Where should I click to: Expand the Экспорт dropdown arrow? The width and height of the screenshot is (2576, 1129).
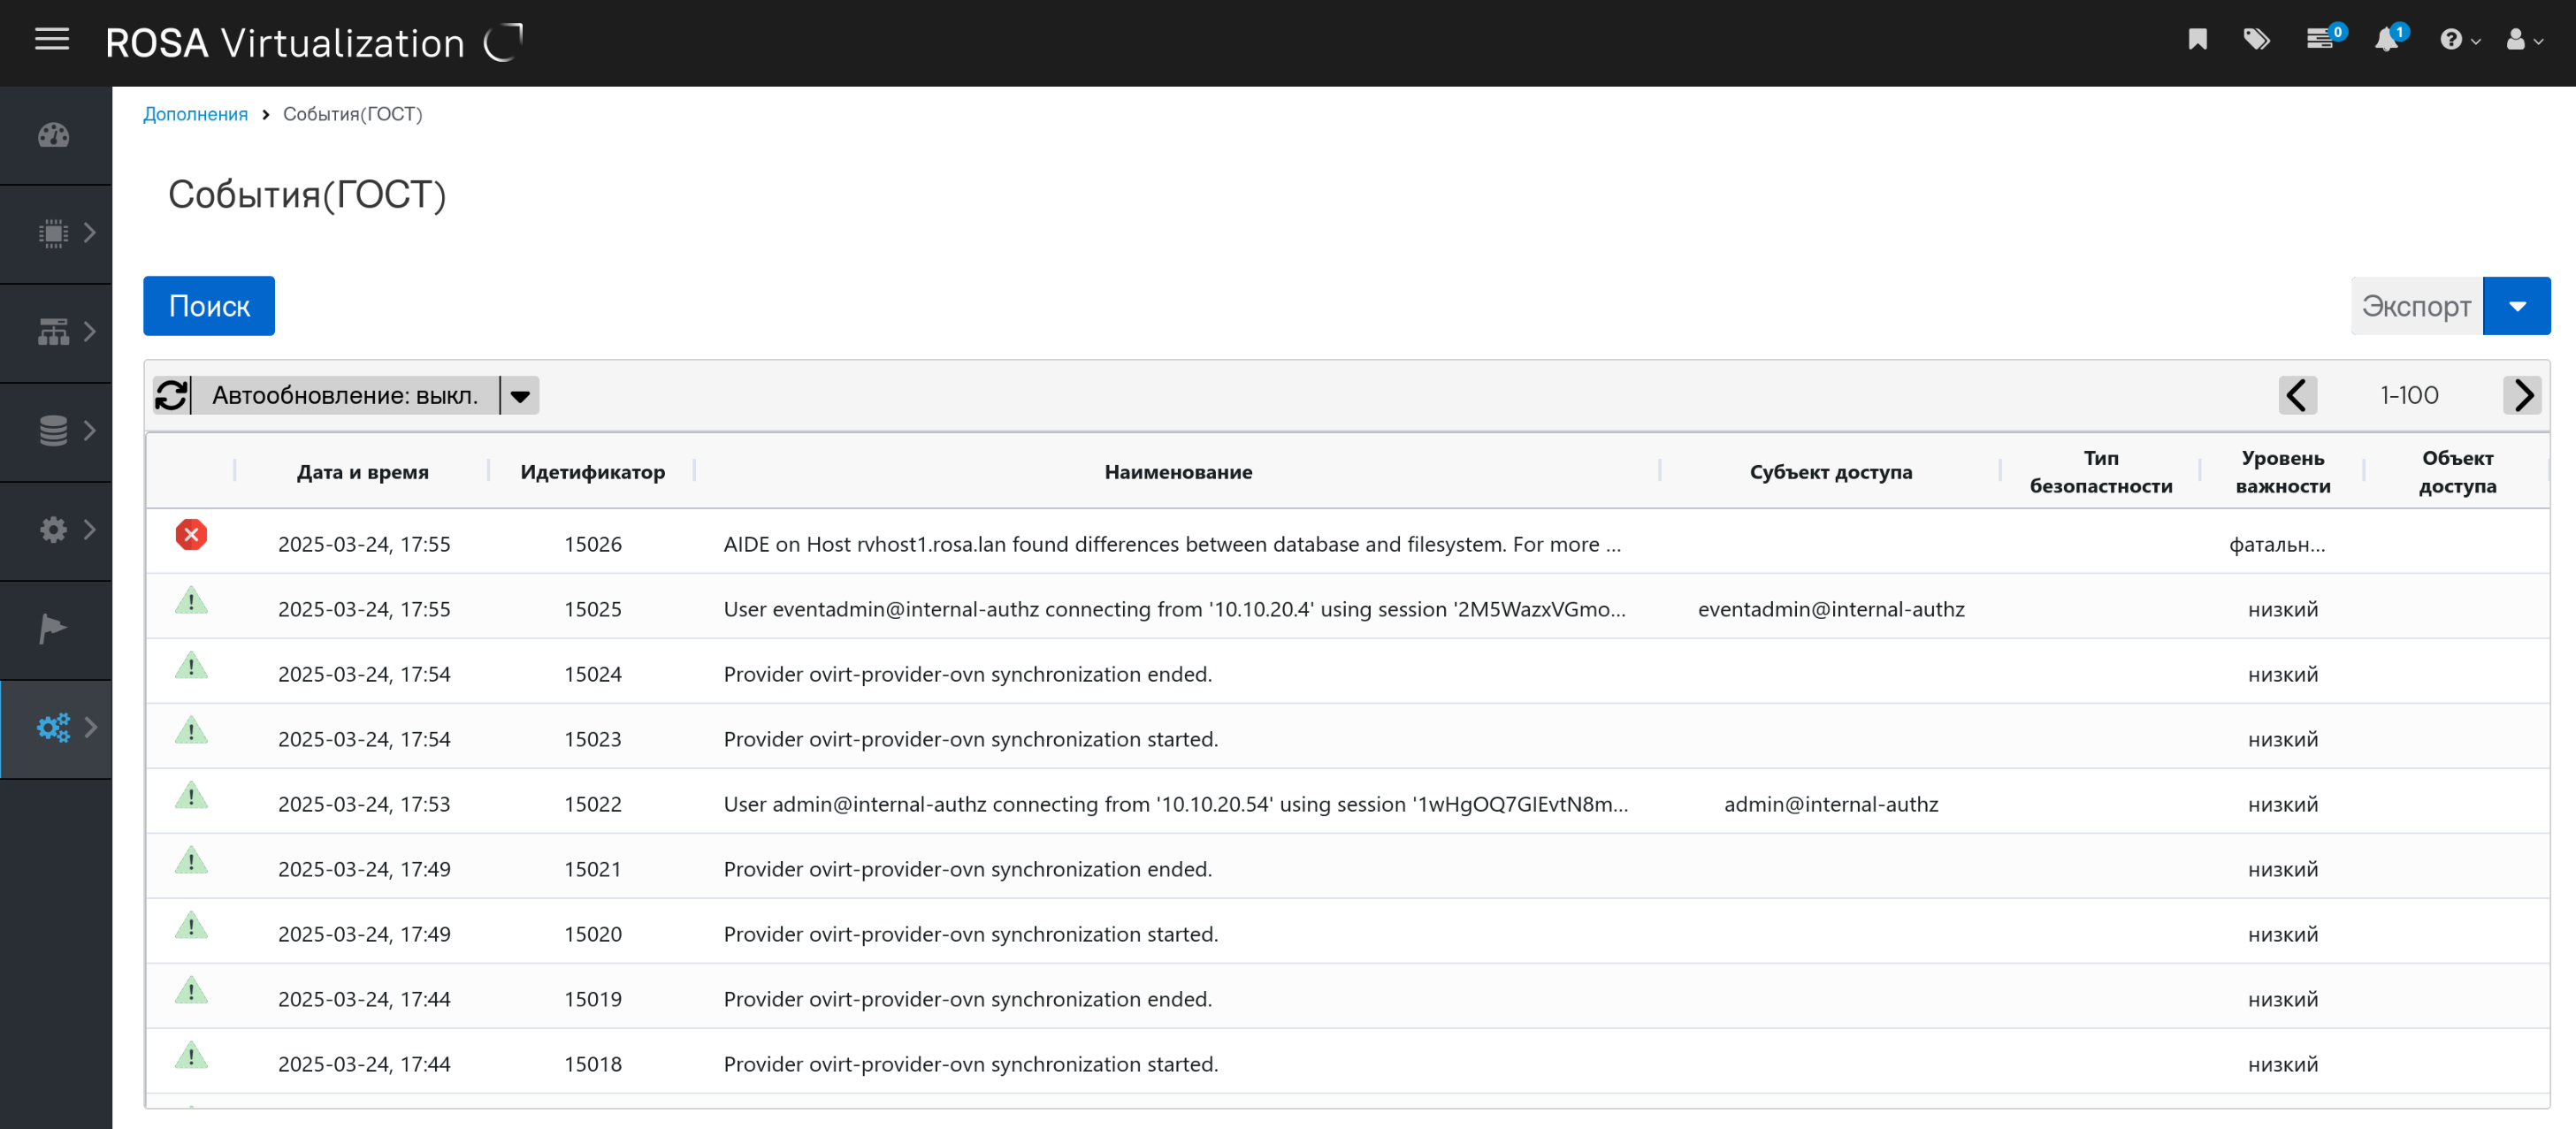click(x=2516, y=306)
